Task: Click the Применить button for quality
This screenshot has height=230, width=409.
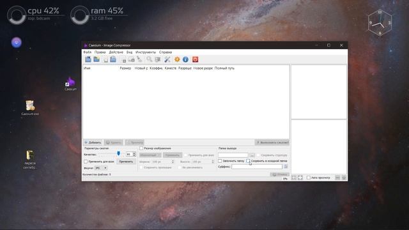Action: tap(126, 162)
